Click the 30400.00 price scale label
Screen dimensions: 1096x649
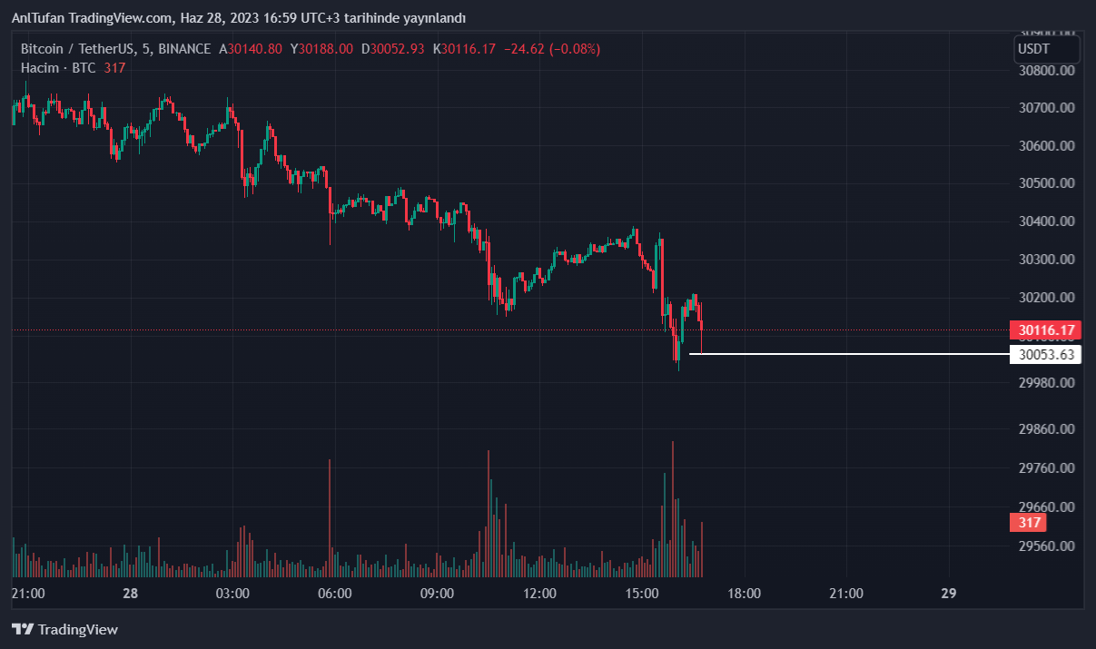pyautogui.click(x=1048, y=221)
